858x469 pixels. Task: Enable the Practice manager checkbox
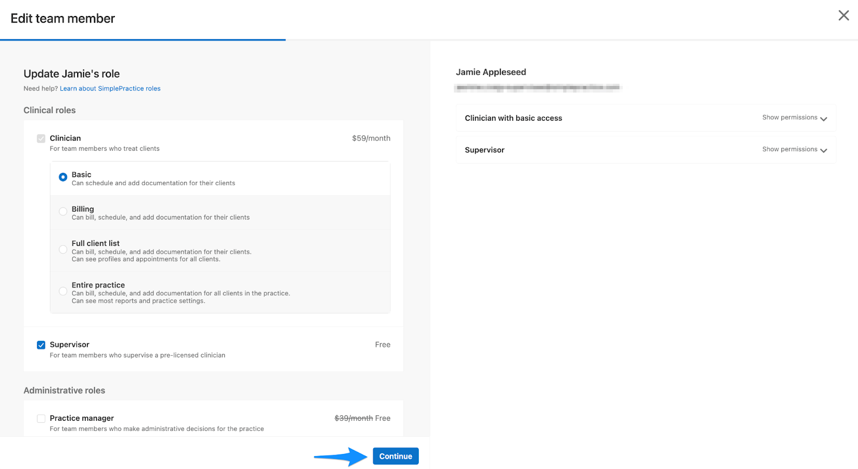(x=41, y=419)
